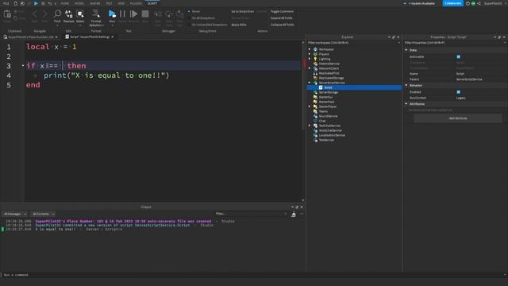Viewport: 508px width, 286px height.
Task: Click the Forward navigation arrow
Action: coord(44,14)
